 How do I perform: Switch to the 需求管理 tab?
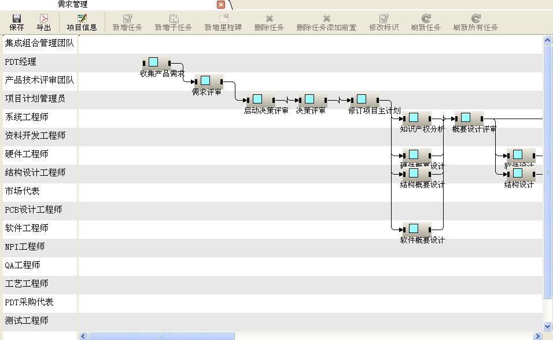(x=72, y=5)
